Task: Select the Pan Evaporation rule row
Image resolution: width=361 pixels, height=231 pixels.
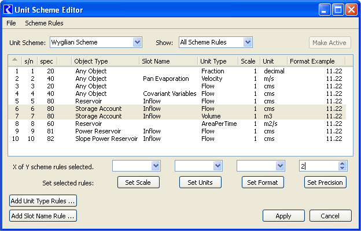Action: tap(177, 79)
